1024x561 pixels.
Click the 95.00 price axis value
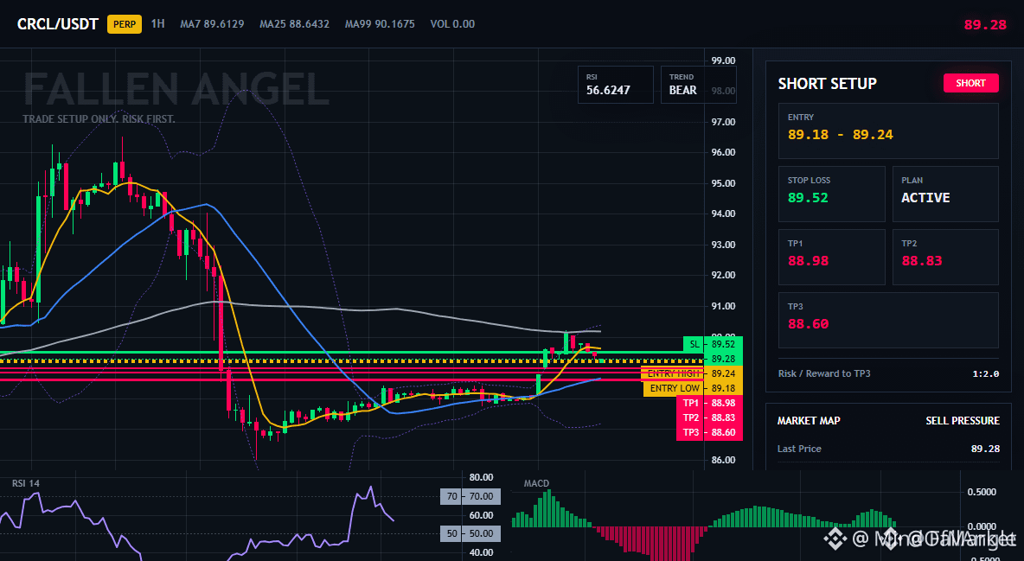coord(723,183)
